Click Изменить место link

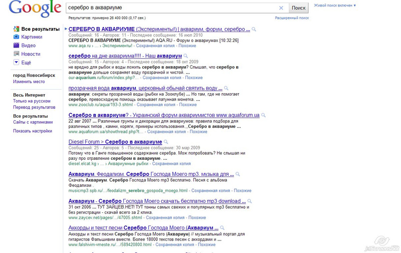(29, 82)
